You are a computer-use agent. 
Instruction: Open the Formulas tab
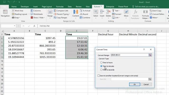click(60, 7)
